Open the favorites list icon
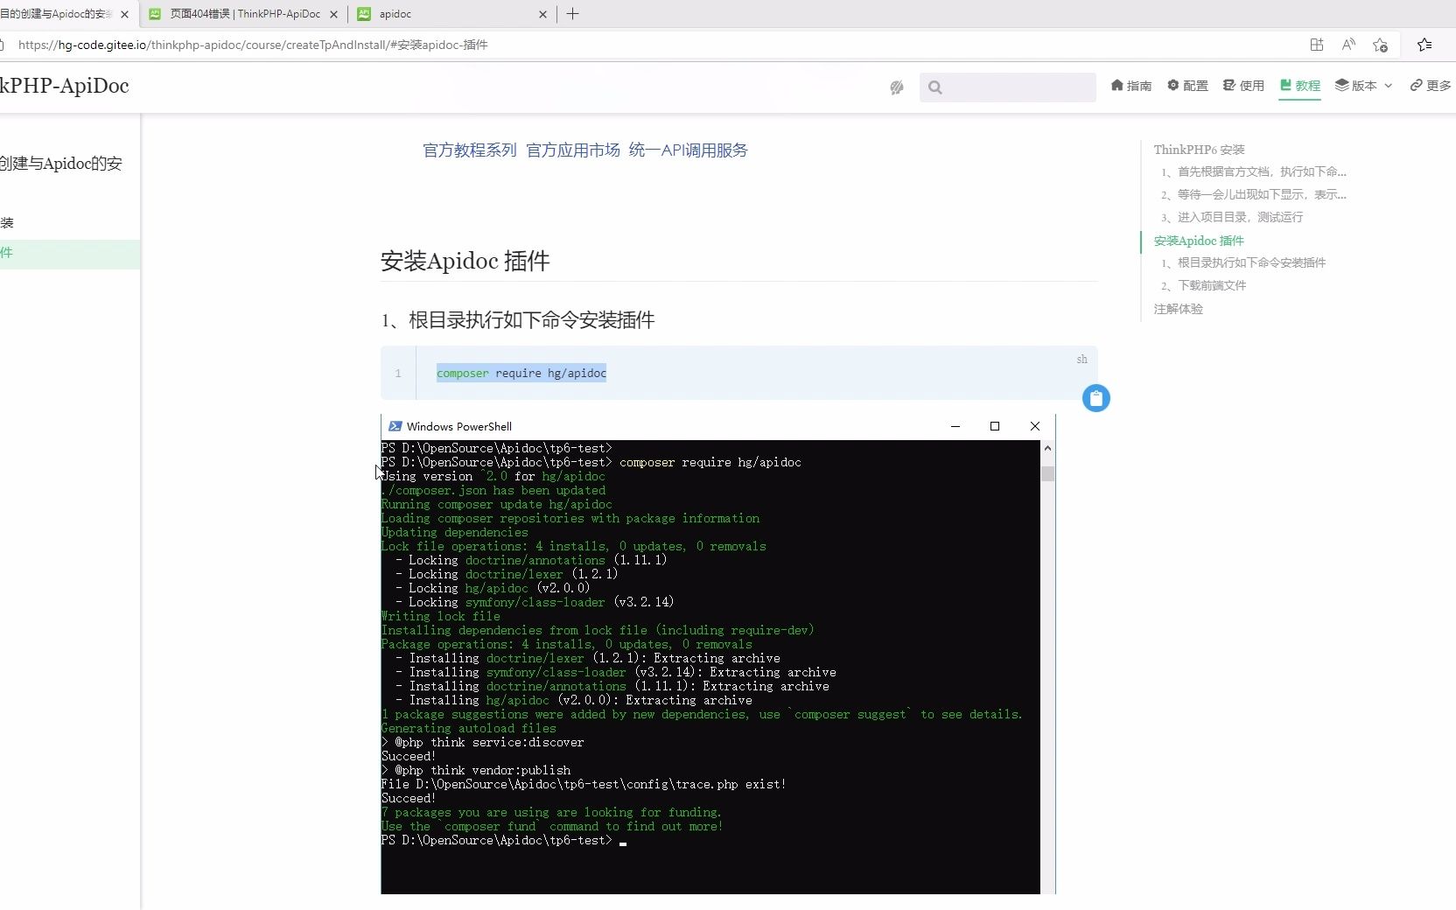This screenshot has width=1456, height=910. [1424, 45]
